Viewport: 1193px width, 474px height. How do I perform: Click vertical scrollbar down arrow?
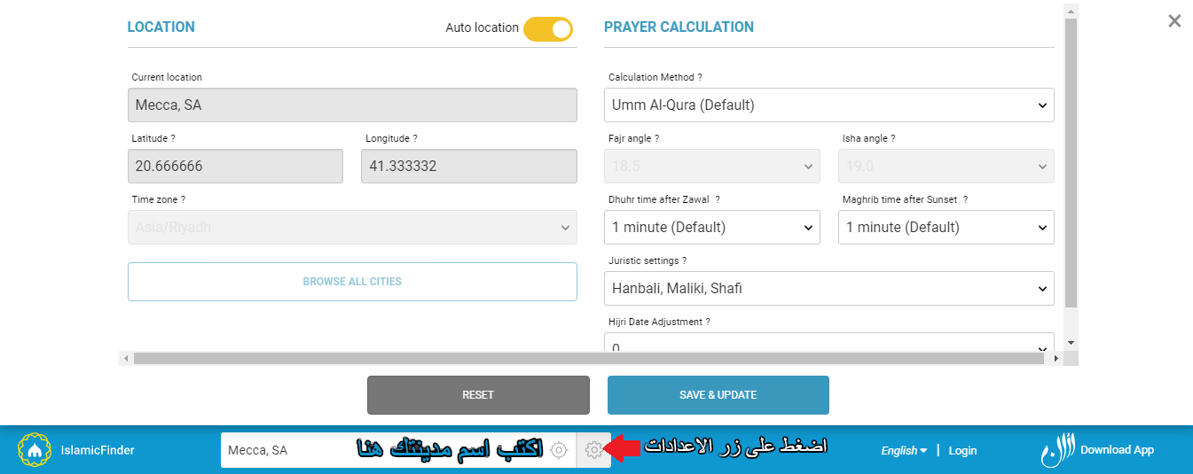tap(1071, 342)
